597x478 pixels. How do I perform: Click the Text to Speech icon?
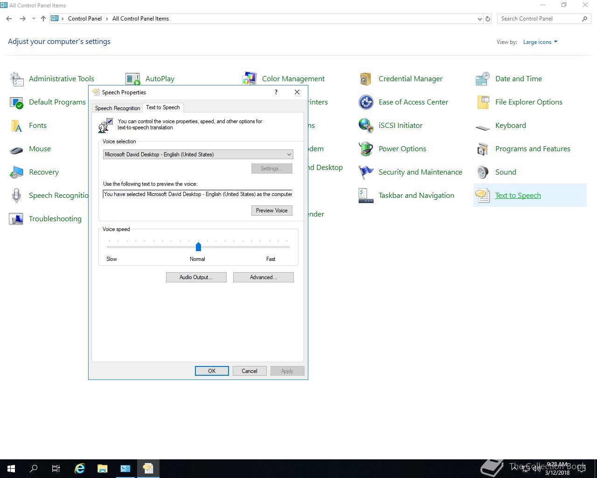483,196
